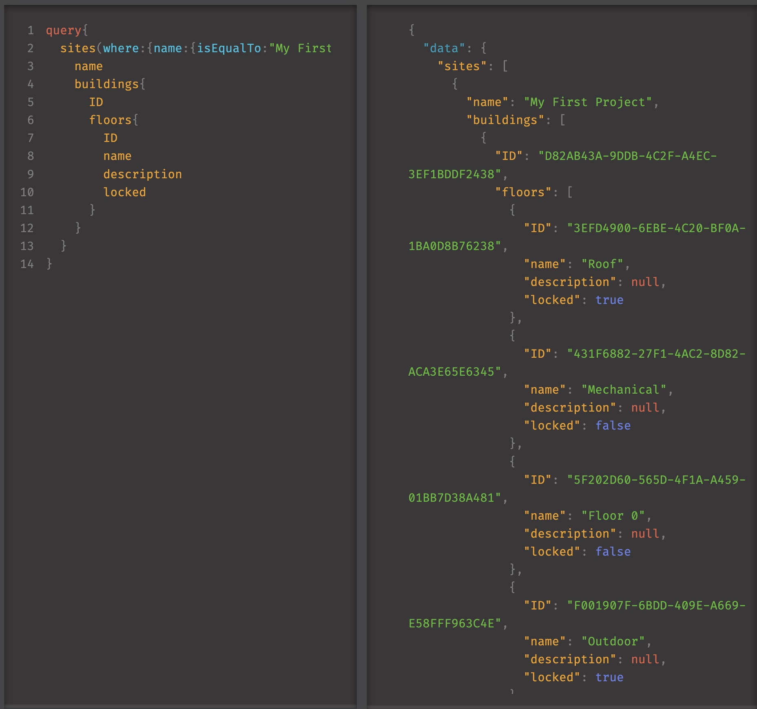Click 'locked' field on query line 10
Image resolution: width=757 pixels, height=709 pixels.
pyautogui.click(x=125, y=192)
